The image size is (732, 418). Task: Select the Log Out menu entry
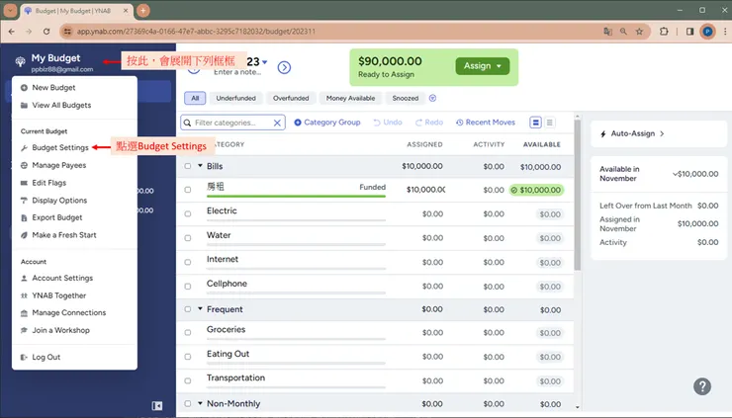46,358
